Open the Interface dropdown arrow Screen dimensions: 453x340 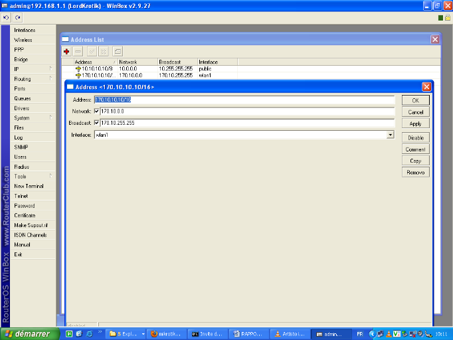coord(391,135)
